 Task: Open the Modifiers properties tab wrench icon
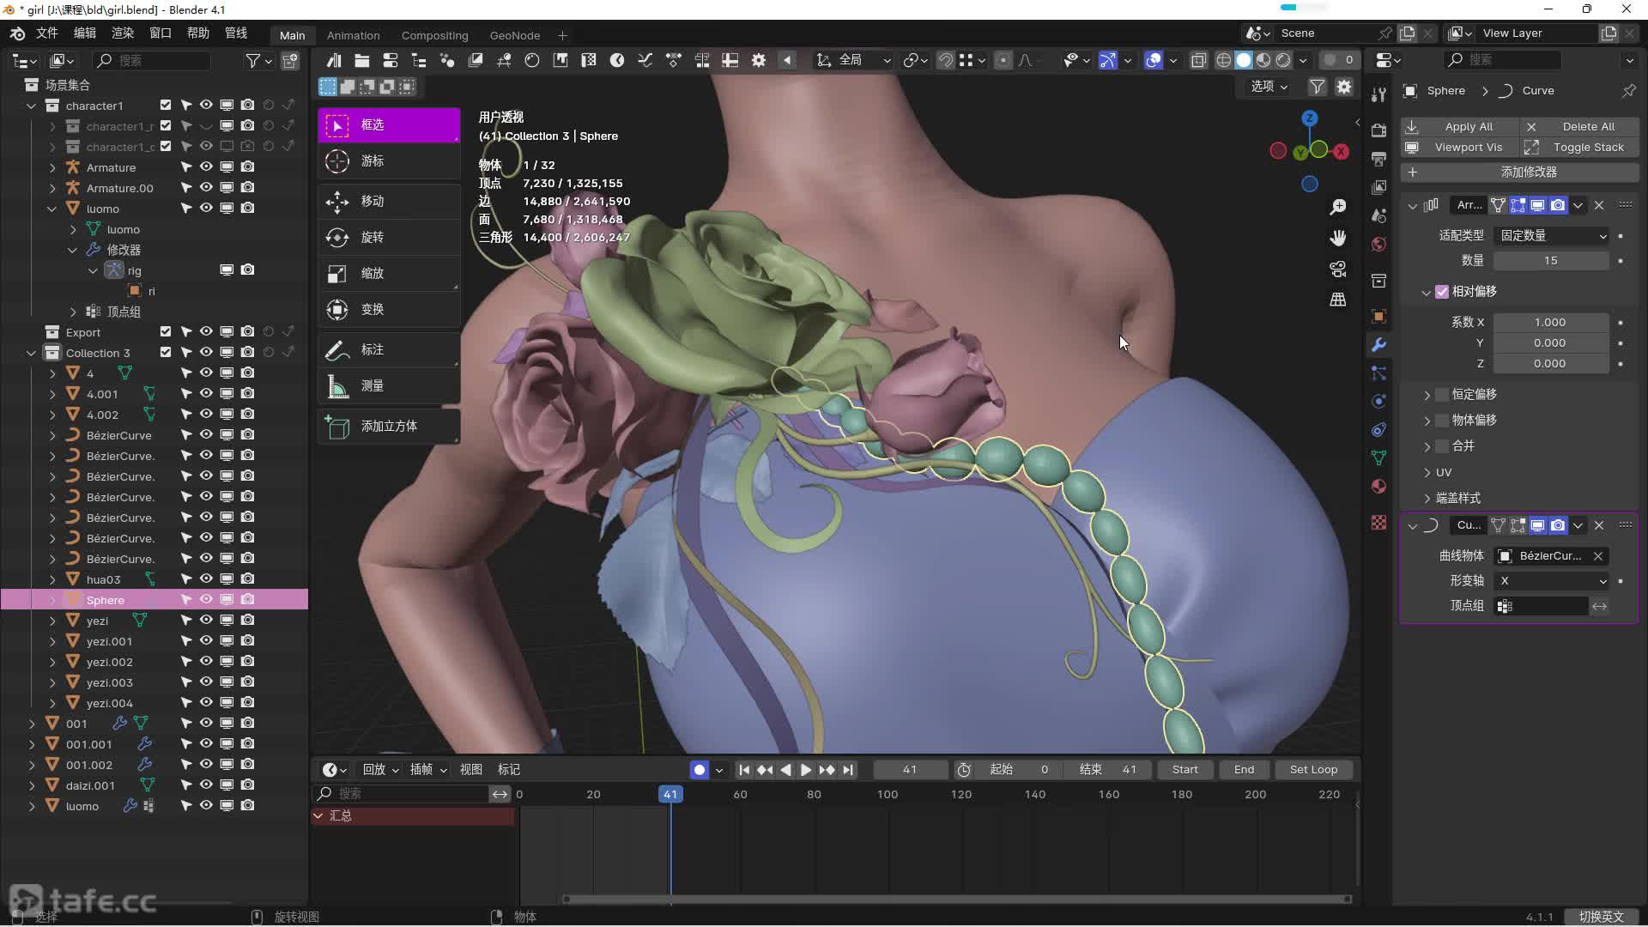click(1378, 345)
